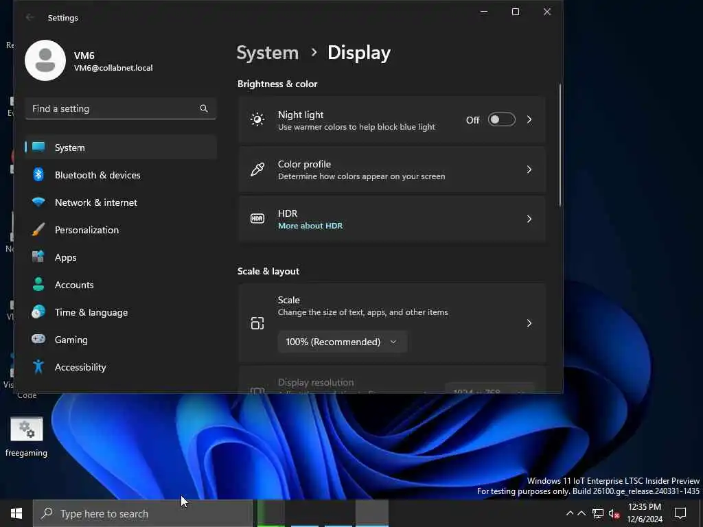Click the VM6 profile avatar
This screenshot has width=703, height=527.
[45, 60]
